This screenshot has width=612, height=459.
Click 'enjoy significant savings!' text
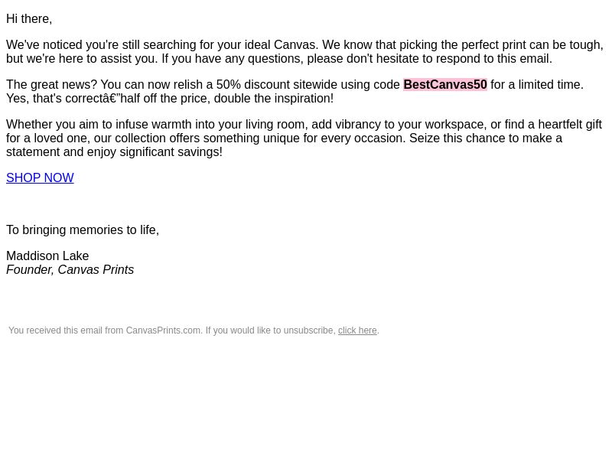click(x=155, y=151)
